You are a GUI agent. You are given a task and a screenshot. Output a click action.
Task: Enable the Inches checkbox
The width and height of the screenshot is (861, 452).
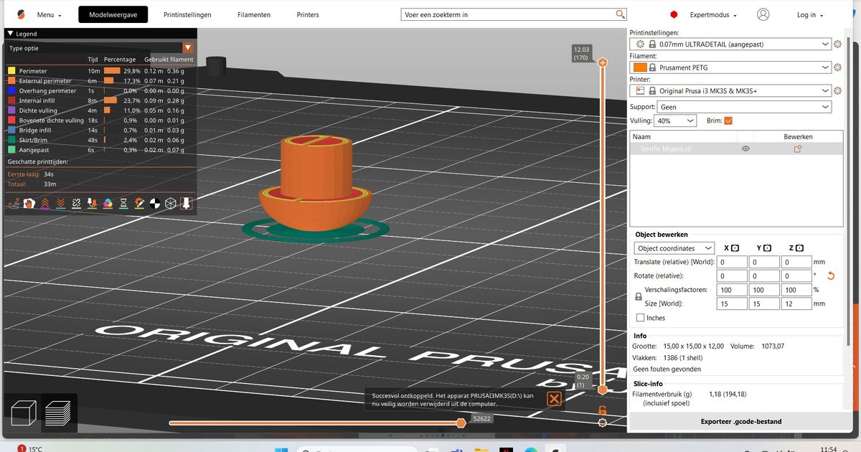[x=639, y=318]
